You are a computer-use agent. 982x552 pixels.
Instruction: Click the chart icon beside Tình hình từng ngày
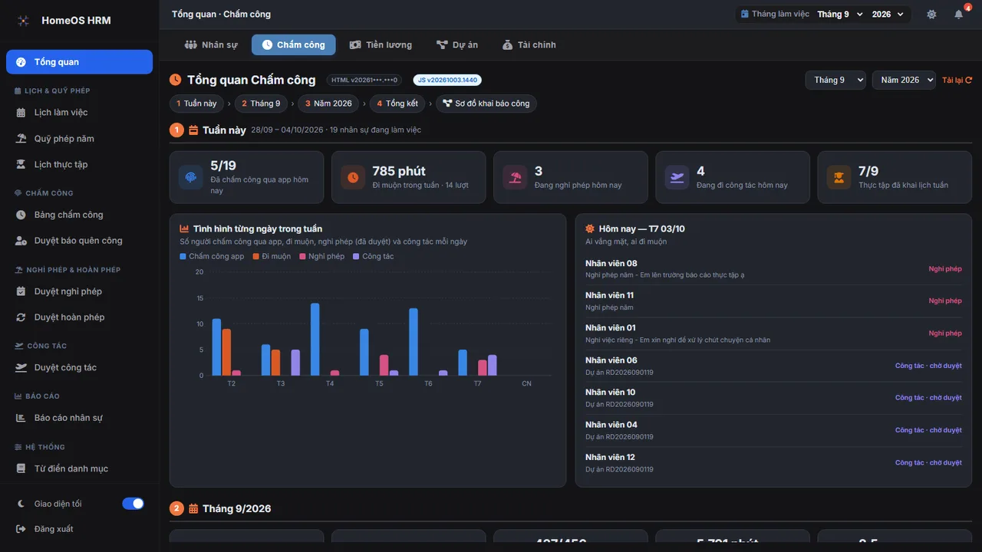[184, 228]
